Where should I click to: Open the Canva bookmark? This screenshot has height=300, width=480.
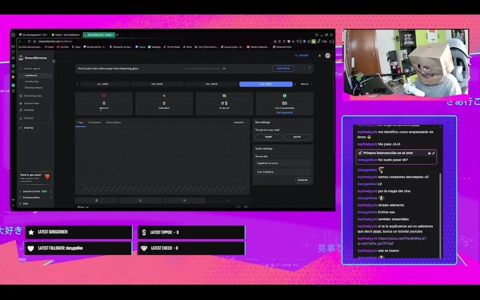coord(140,47)
